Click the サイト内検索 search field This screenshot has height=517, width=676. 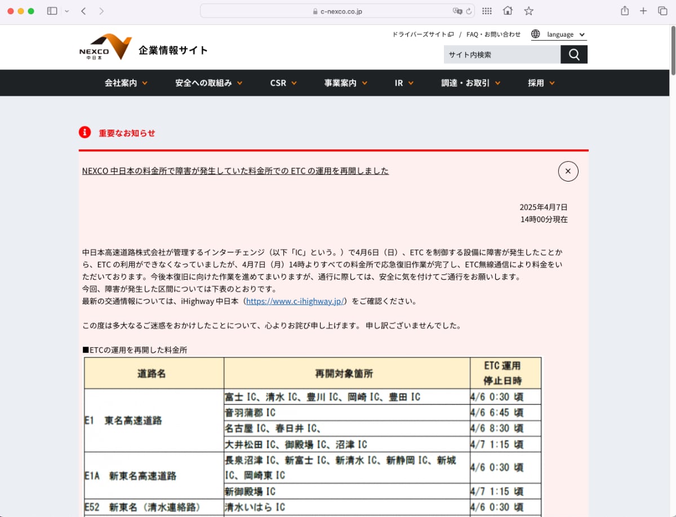click(x=501, y=55)
